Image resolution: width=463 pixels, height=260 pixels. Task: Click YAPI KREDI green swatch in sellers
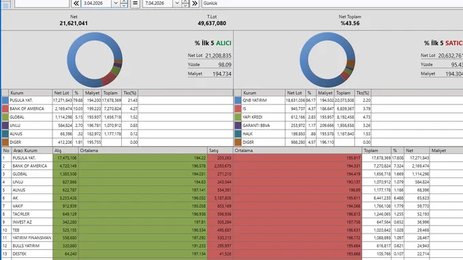(x=238, y=117)
